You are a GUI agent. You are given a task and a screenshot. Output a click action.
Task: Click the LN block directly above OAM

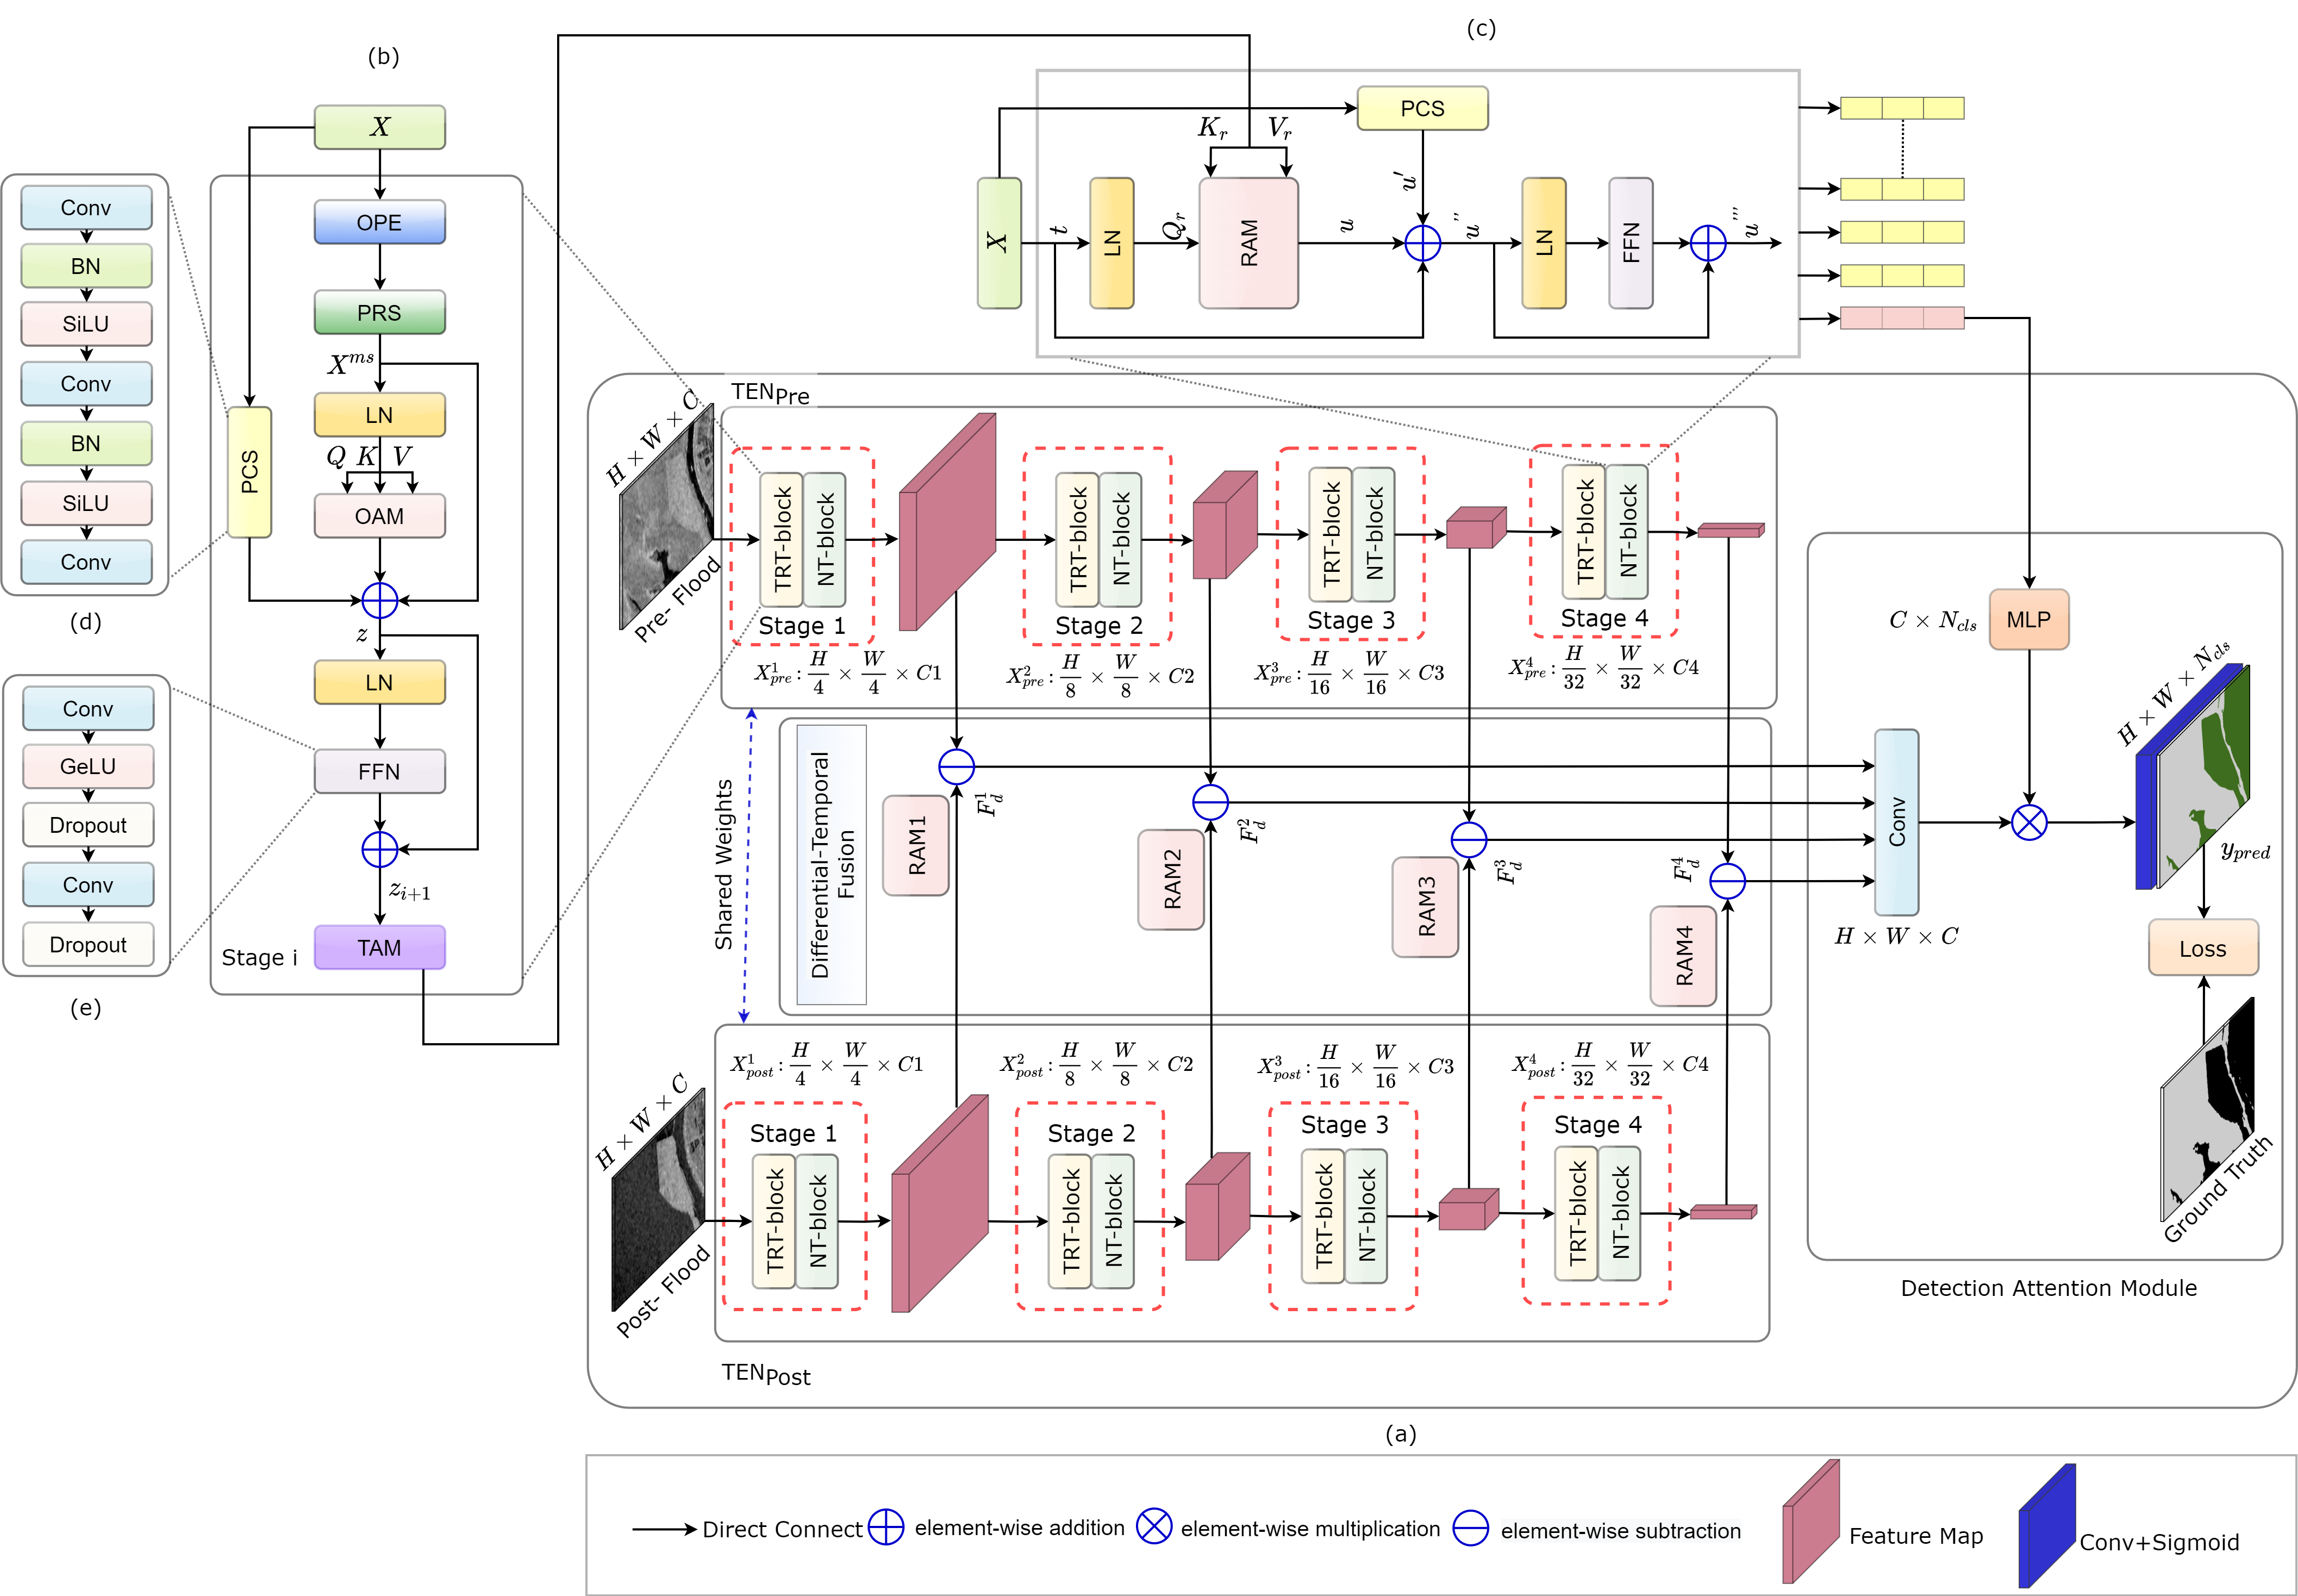tap(380, 414)
